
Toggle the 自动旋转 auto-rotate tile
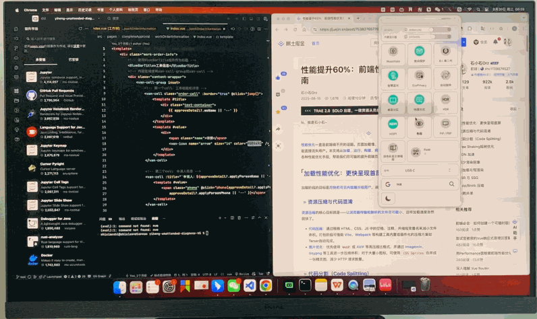[445, 78]
